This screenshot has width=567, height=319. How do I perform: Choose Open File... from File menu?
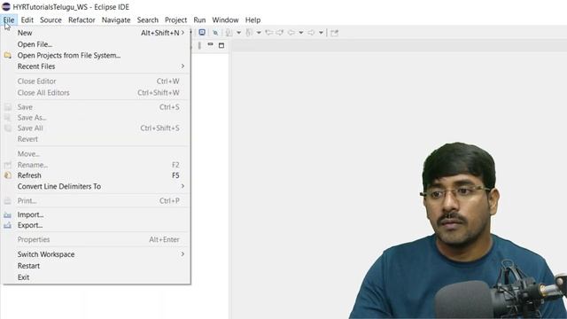(x=96, y=44)
